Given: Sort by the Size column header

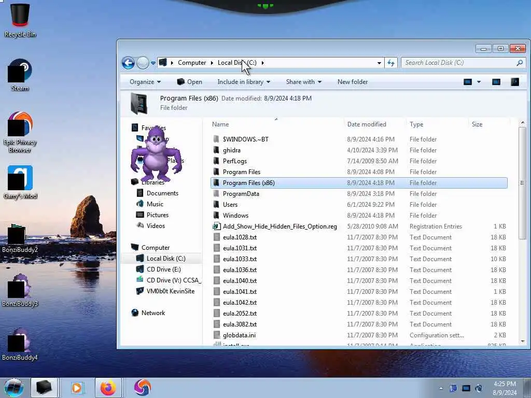Looking at the screenshot, I should [477, 124].
